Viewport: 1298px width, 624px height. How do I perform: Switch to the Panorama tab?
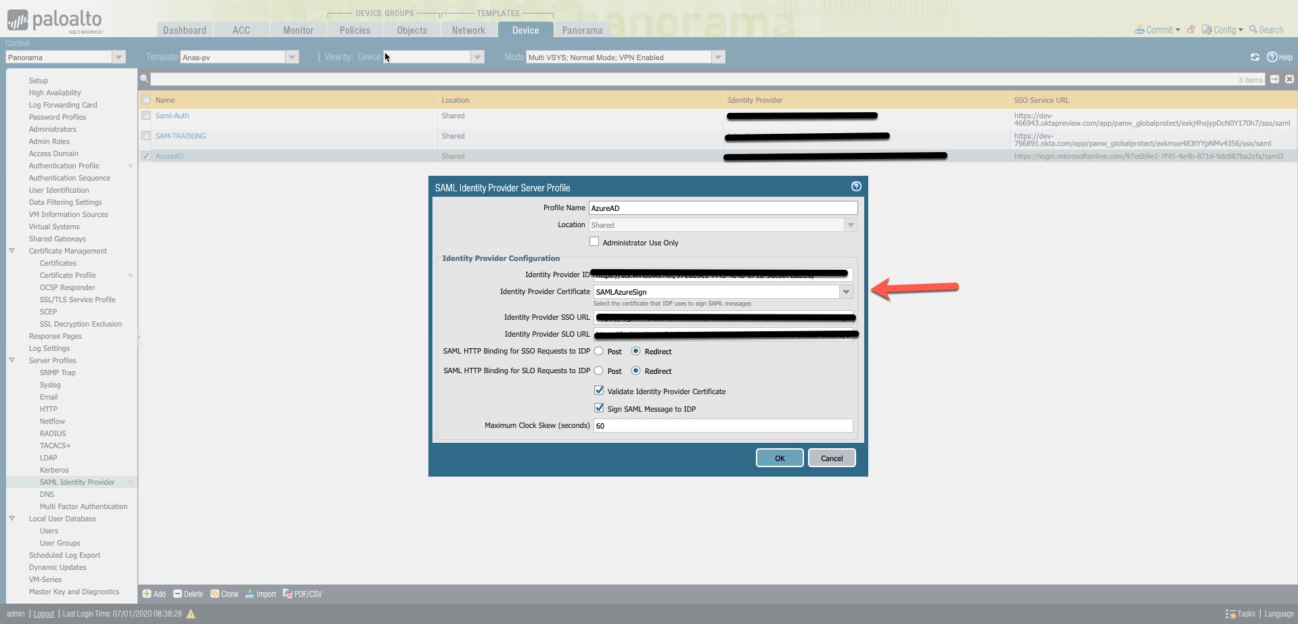[x=582, y=30]
